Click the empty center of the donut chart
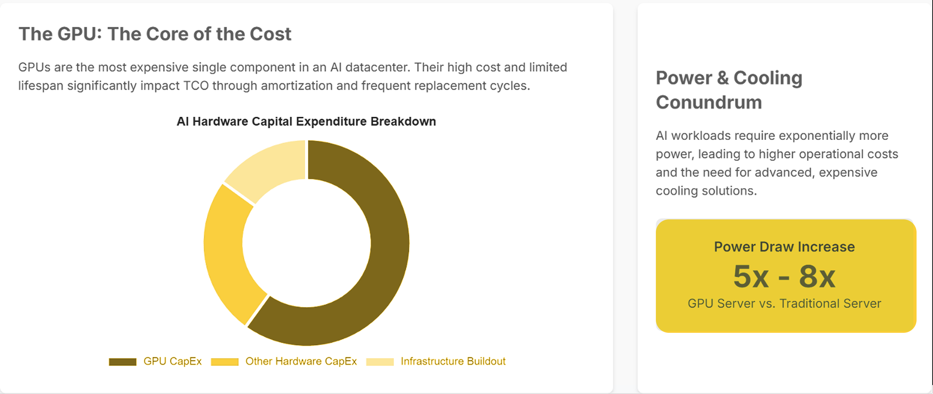This screenshot has height=394, width=933. tap(306, 243)
